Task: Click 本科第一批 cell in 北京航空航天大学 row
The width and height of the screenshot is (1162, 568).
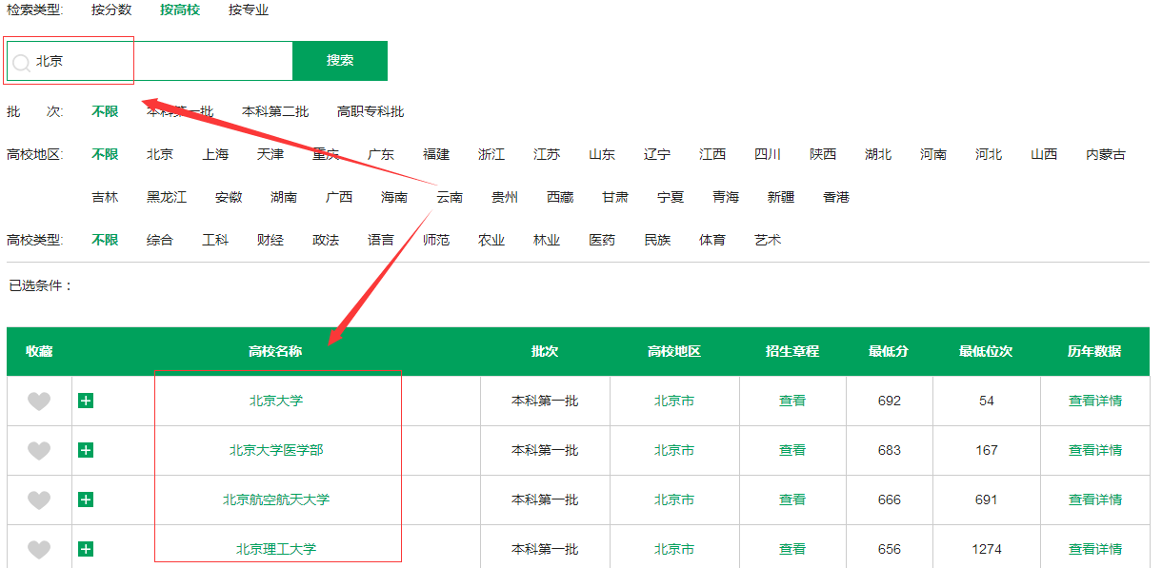Action: click(545, 499)
